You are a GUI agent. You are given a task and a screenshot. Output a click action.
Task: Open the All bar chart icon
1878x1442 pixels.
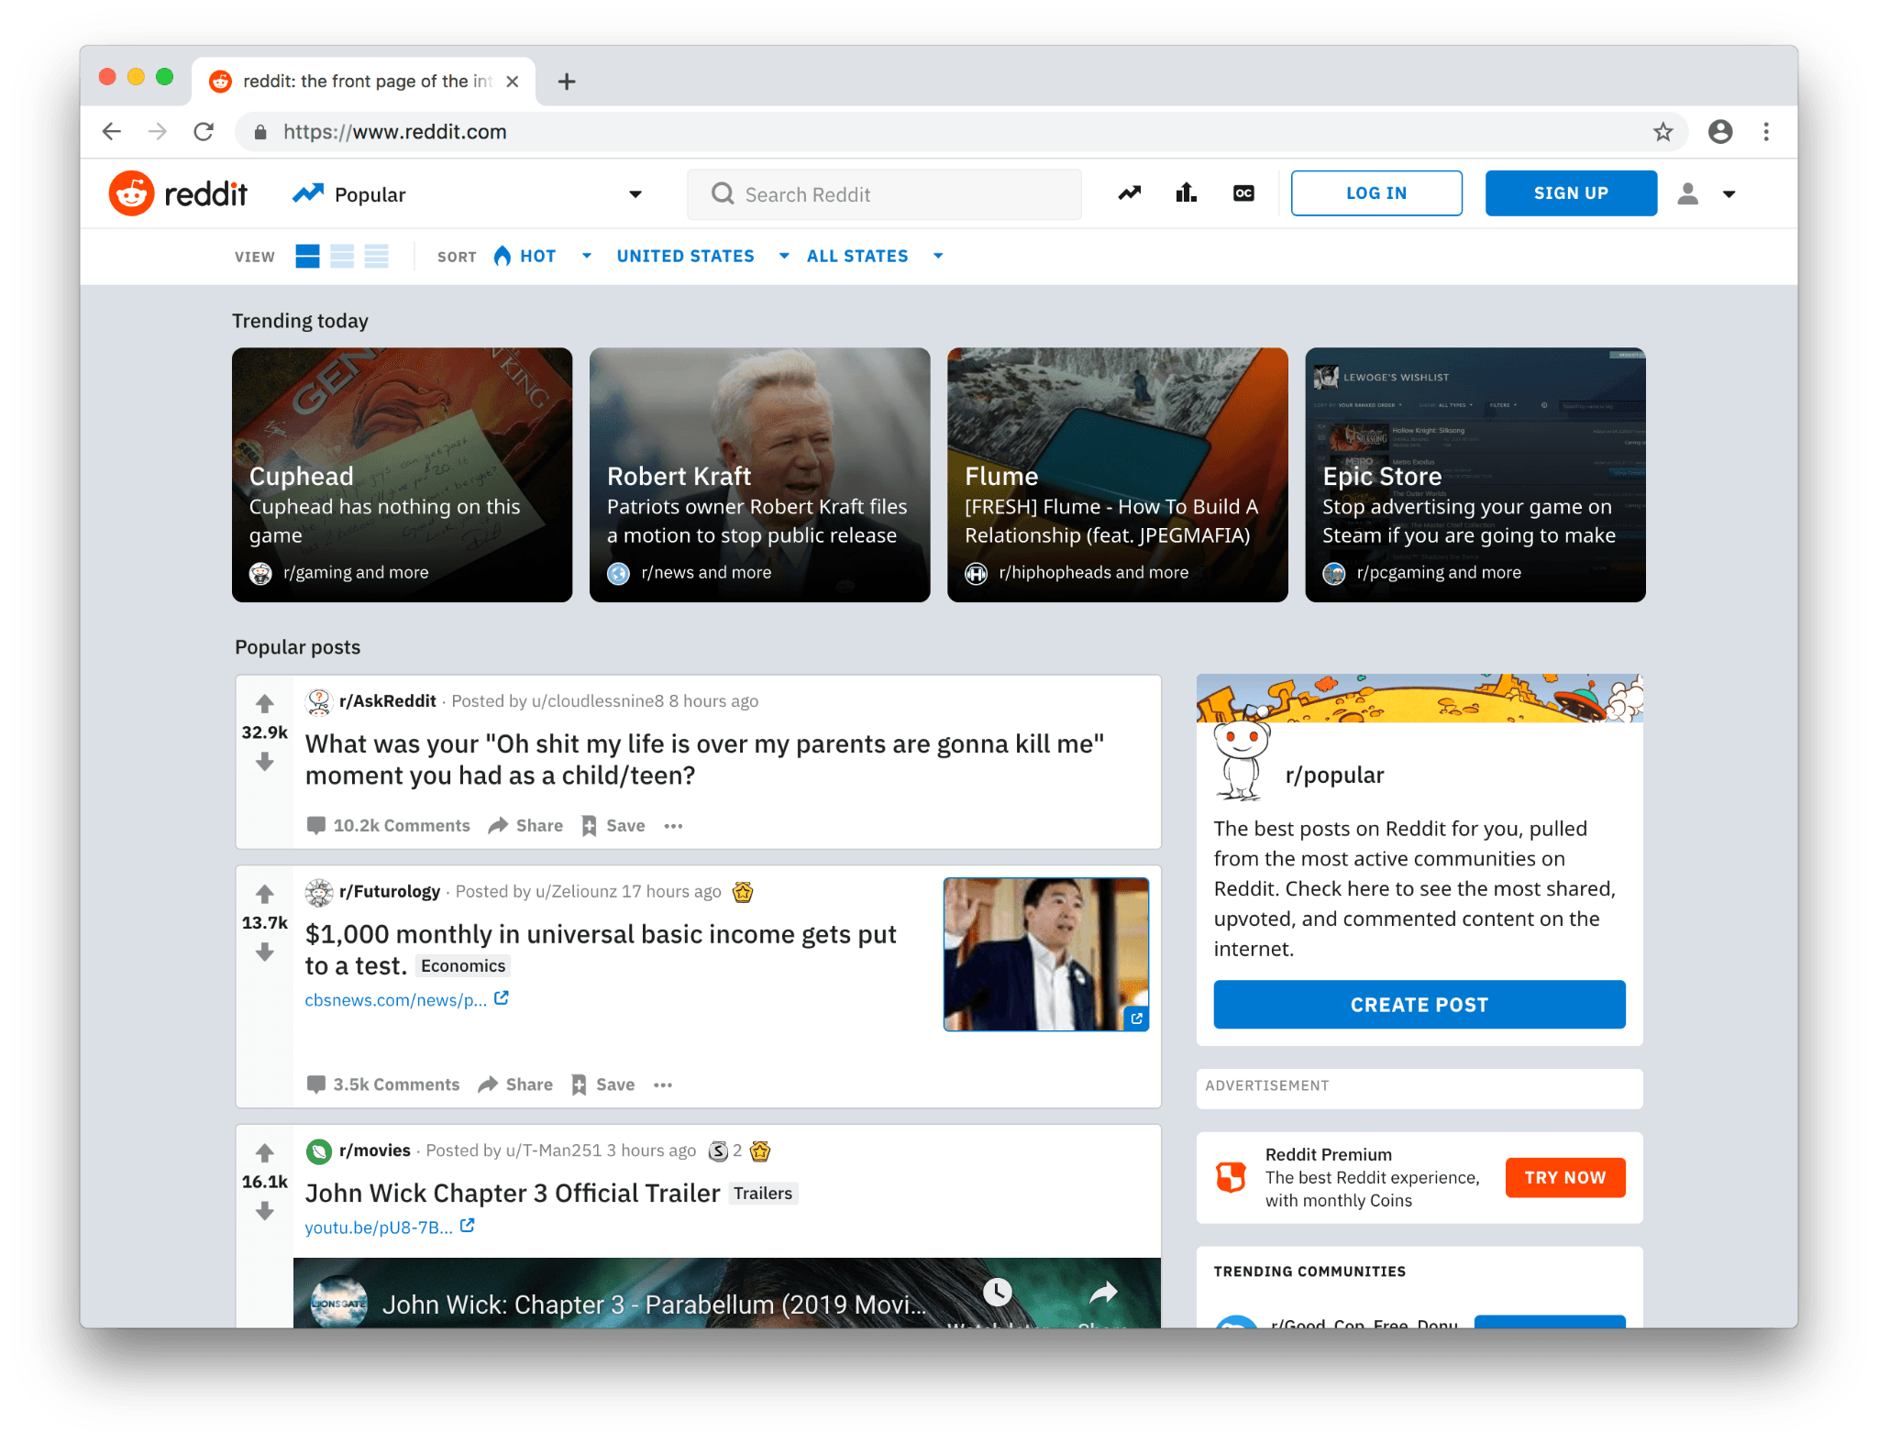click(x=1186, y=193)
